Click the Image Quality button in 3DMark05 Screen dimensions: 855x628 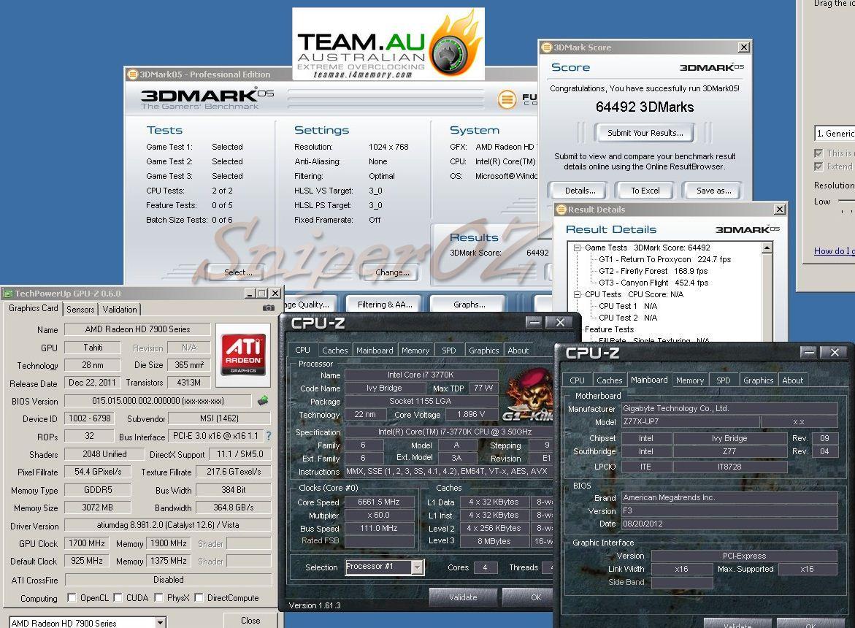pos(310,305)
